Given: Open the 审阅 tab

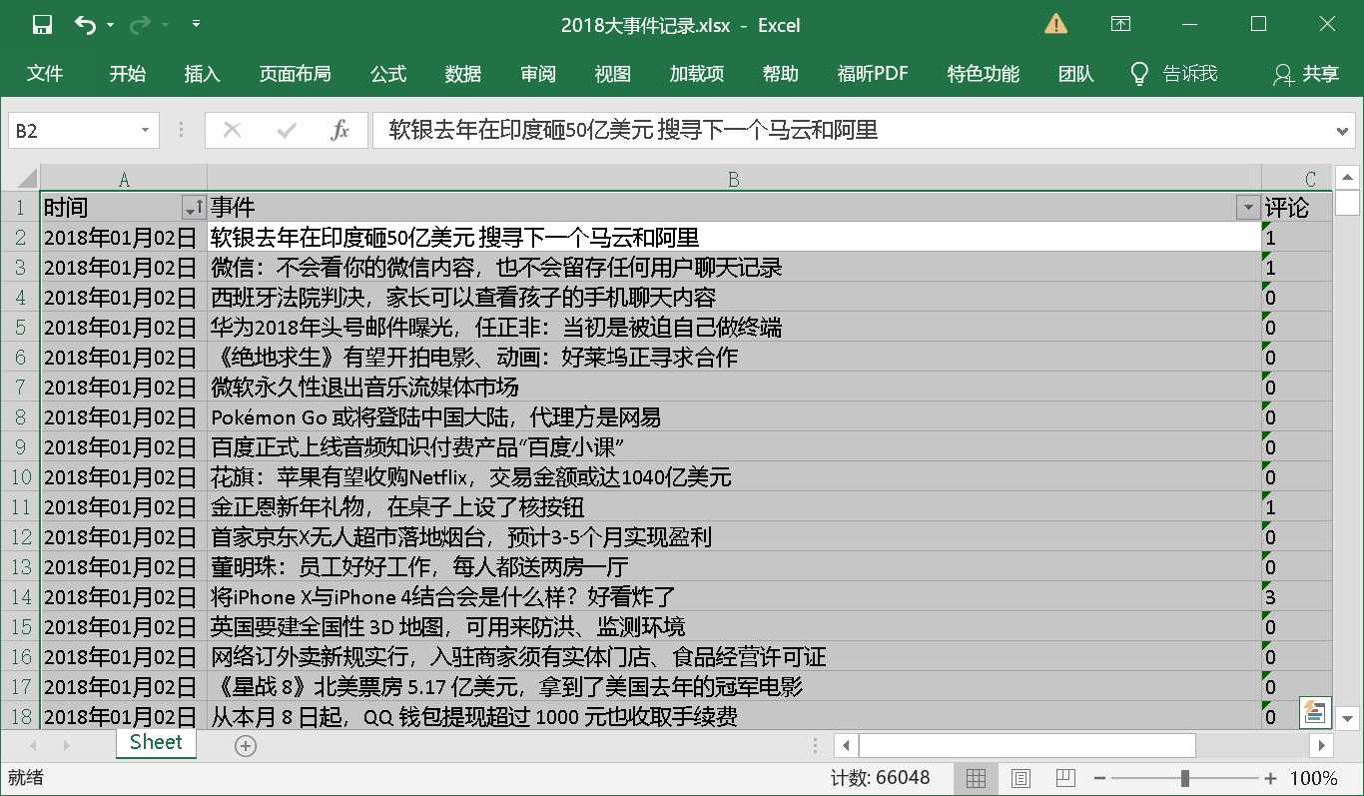Looking at the screenshot, I should tap(538, 73).
